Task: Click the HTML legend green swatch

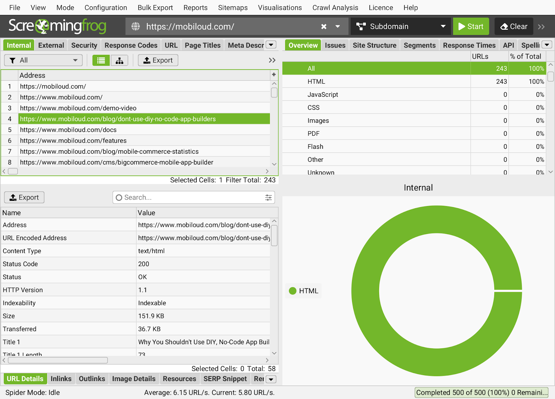Action: (x=293, y=291)
